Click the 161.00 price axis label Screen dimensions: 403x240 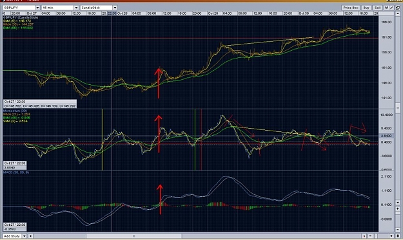tap(386, 37)
